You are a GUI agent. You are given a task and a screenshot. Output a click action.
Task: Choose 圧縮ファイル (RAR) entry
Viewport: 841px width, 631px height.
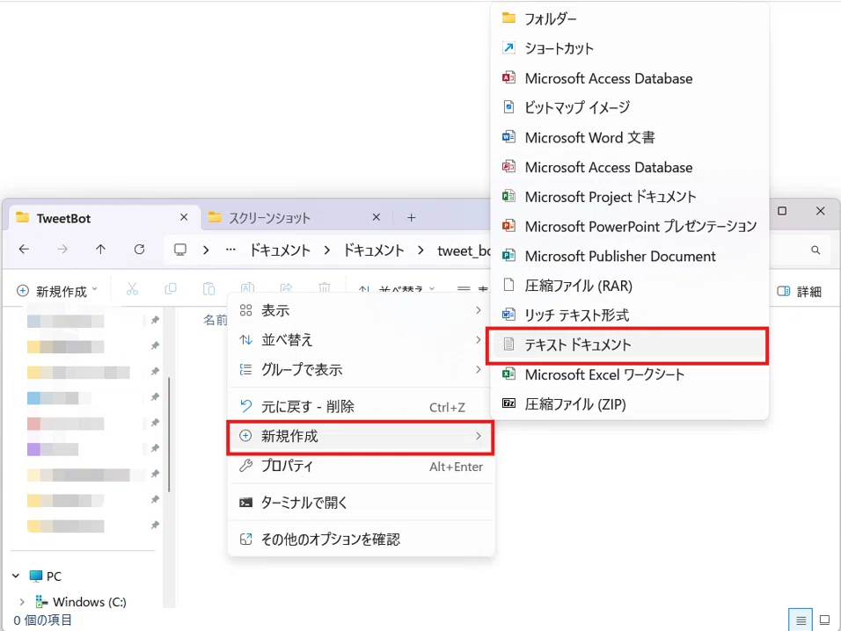[630, 286]
